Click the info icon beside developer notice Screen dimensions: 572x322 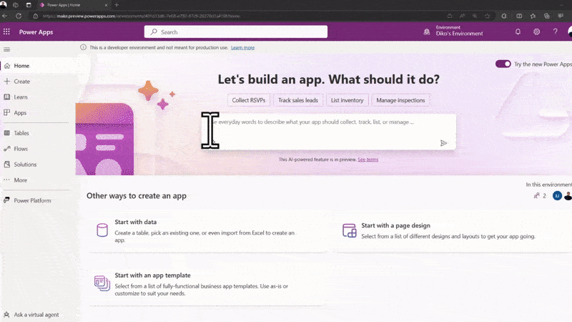click(x=83, y=47)
